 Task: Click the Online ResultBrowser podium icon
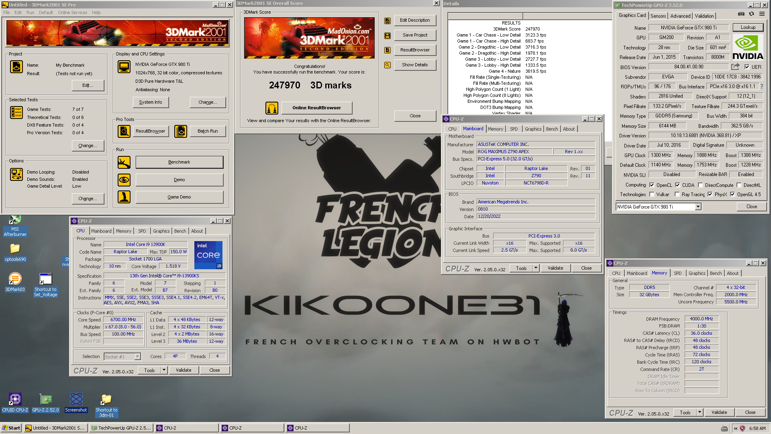[272, 108]
